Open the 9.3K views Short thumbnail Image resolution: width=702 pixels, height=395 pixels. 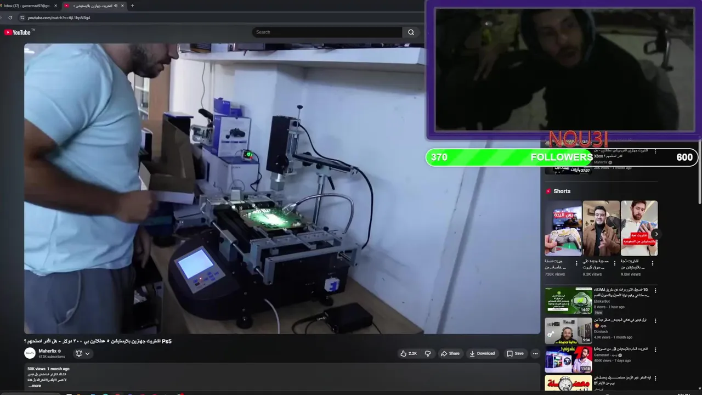pos(601,228)
